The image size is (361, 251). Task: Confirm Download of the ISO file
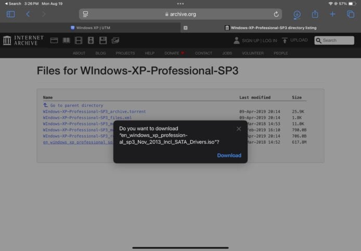(x=229, y=155)
